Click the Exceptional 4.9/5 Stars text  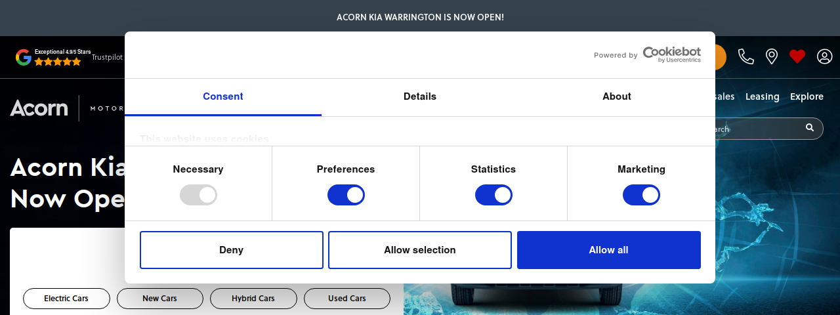[x=63, y=52]
